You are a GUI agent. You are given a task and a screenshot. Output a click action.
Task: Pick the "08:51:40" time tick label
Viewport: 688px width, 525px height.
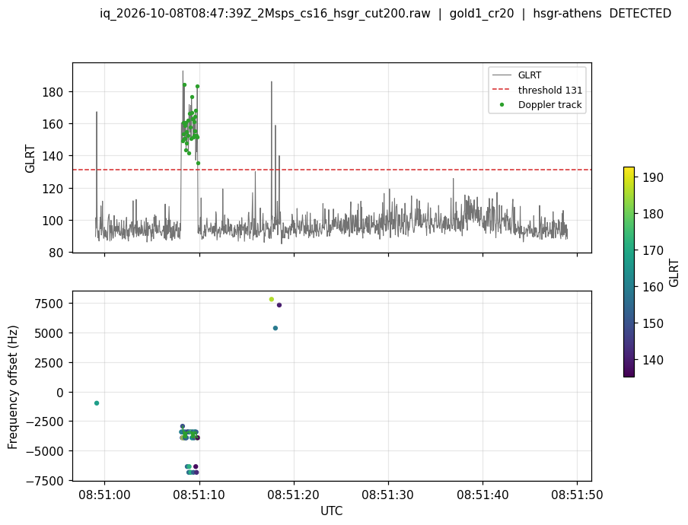483,495
